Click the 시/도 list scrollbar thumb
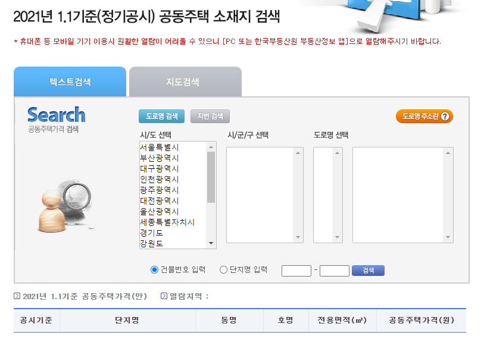Viewport: 484px width, 355px height. pos(211,177)
